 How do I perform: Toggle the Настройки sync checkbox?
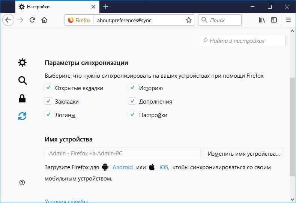click(x=132, y=114)
